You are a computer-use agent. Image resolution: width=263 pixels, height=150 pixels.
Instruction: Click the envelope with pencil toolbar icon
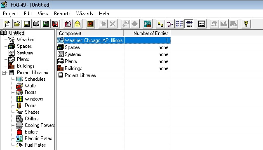click(x=68, y=24)
